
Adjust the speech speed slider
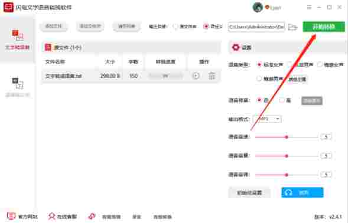287,137
